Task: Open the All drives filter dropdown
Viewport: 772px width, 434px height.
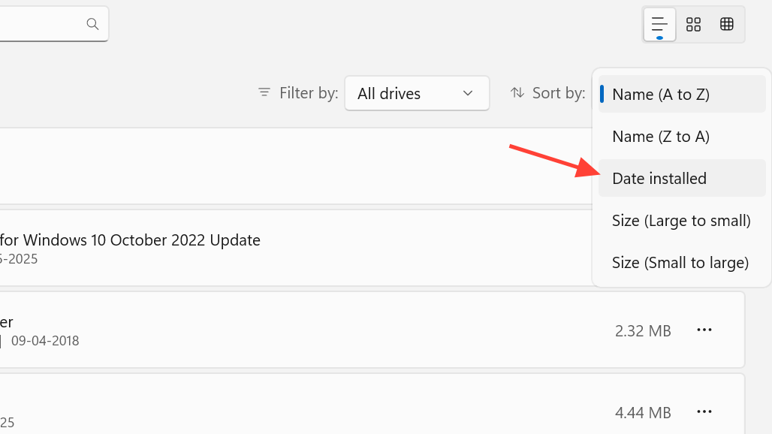Action: pyautogui.click(x=416, y=94)
